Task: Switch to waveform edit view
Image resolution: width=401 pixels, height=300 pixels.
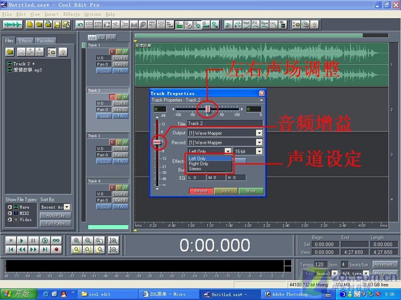Action: tap(13, 24)
